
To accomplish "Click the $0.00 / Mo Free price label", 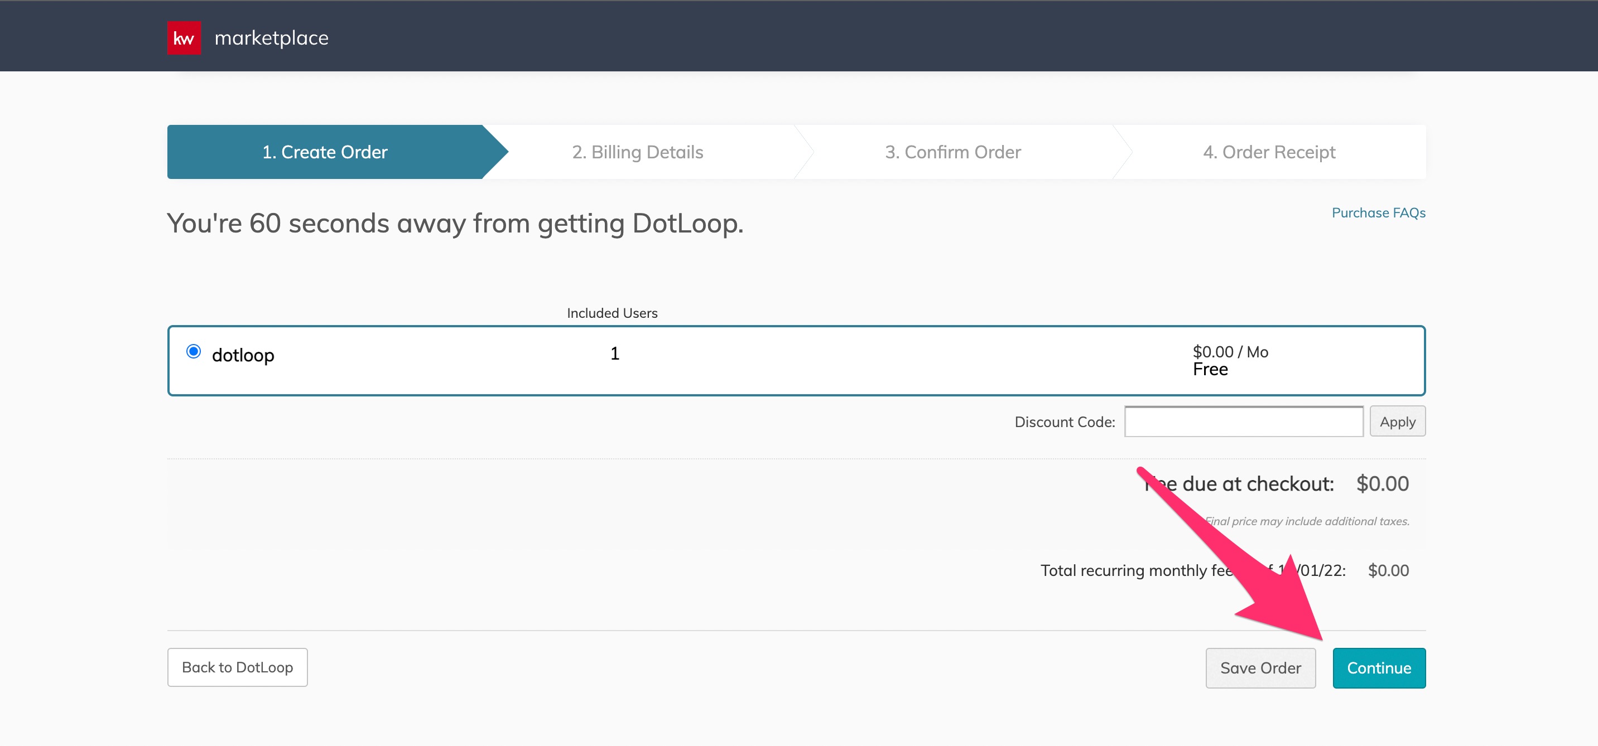I will pos(1229,360).
